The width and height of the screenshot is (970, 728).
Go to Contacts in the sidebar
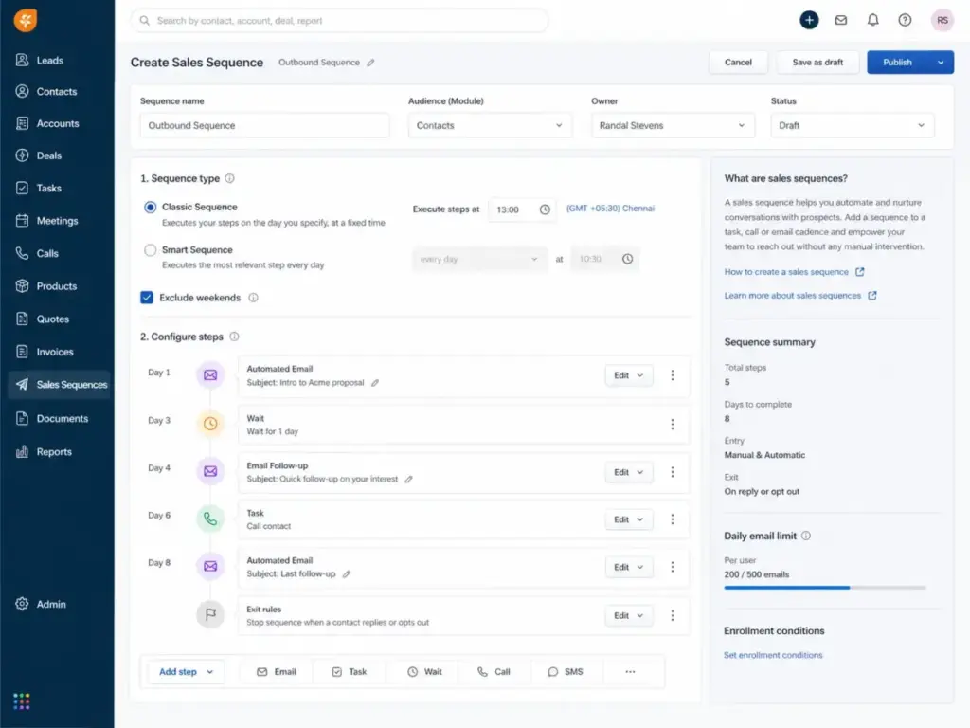tap(57, 91)
